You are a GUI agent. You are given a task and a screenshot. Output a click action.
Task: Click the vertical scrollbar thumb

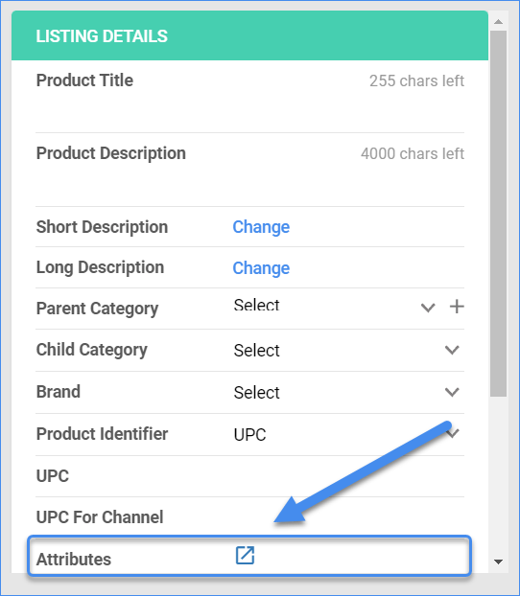click(x=498, y=214)
